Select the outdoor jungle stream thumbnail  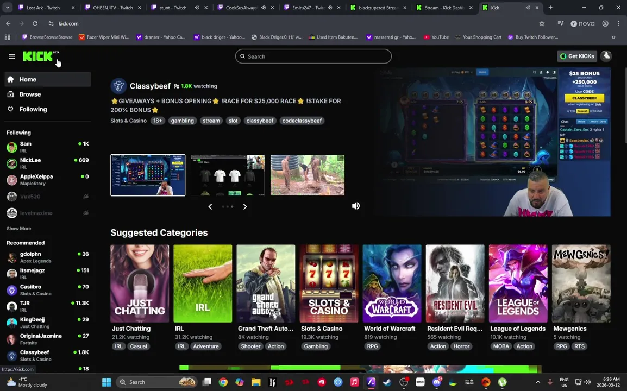(x=307, y=175)
